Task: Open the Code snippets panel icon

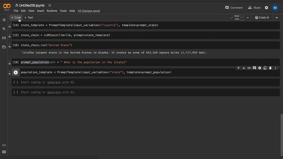Action: tap(4, 145)
